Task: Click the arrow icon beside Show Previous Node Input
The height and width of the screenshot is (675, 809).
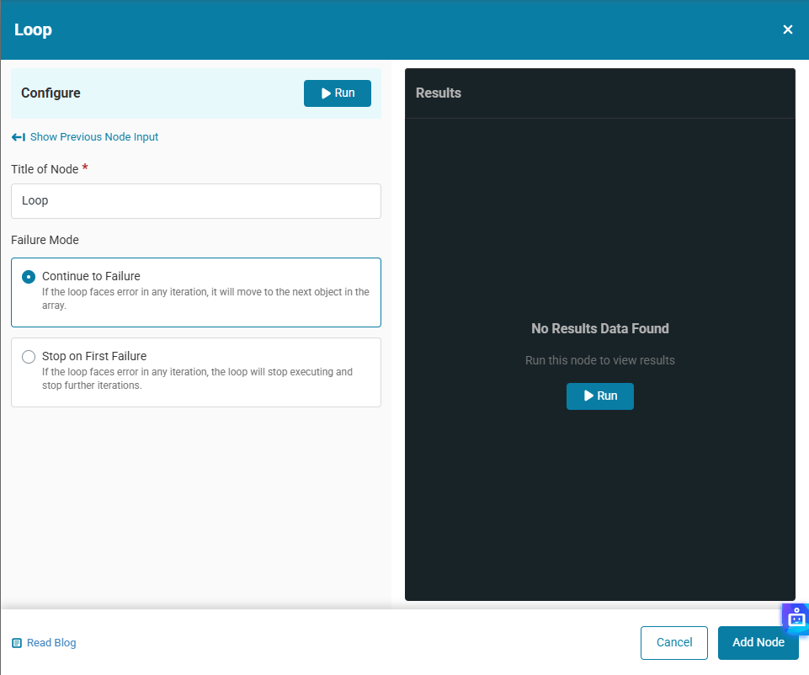Action: [19, 137]
